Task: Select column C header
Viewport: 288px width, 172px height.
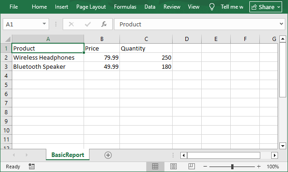Action: [x=146, y=39]
